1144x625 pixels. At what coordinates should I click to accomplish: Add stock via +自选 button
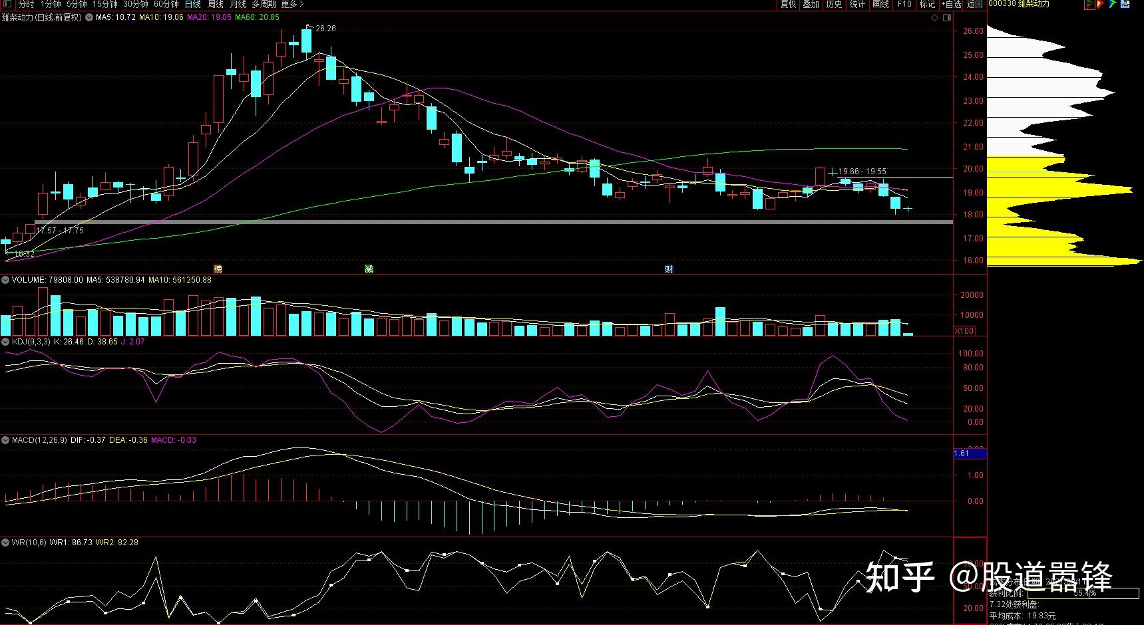(x=951, y=4)
